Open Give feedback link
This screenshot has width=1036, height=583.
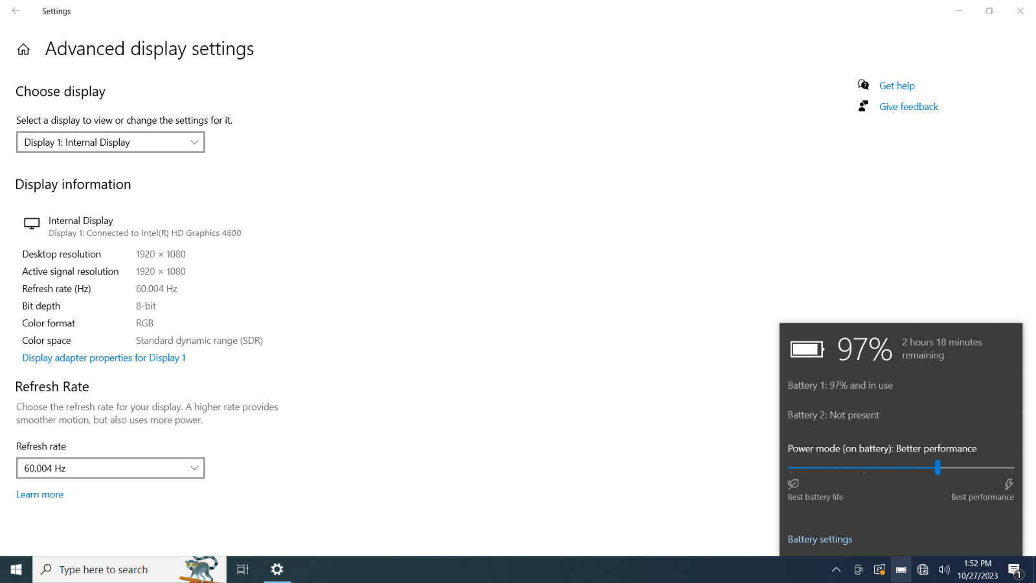pos(908,107)
